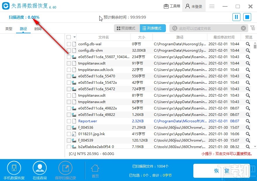Viewport: 257px width, 181px height.
Task: Preview tmppktanaw.xdt.lock with magnifier
Action: (248, 70)
